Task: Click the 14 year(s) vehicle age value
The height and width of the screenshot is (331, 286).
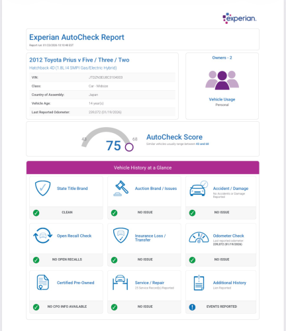Action: click(96, 103)
